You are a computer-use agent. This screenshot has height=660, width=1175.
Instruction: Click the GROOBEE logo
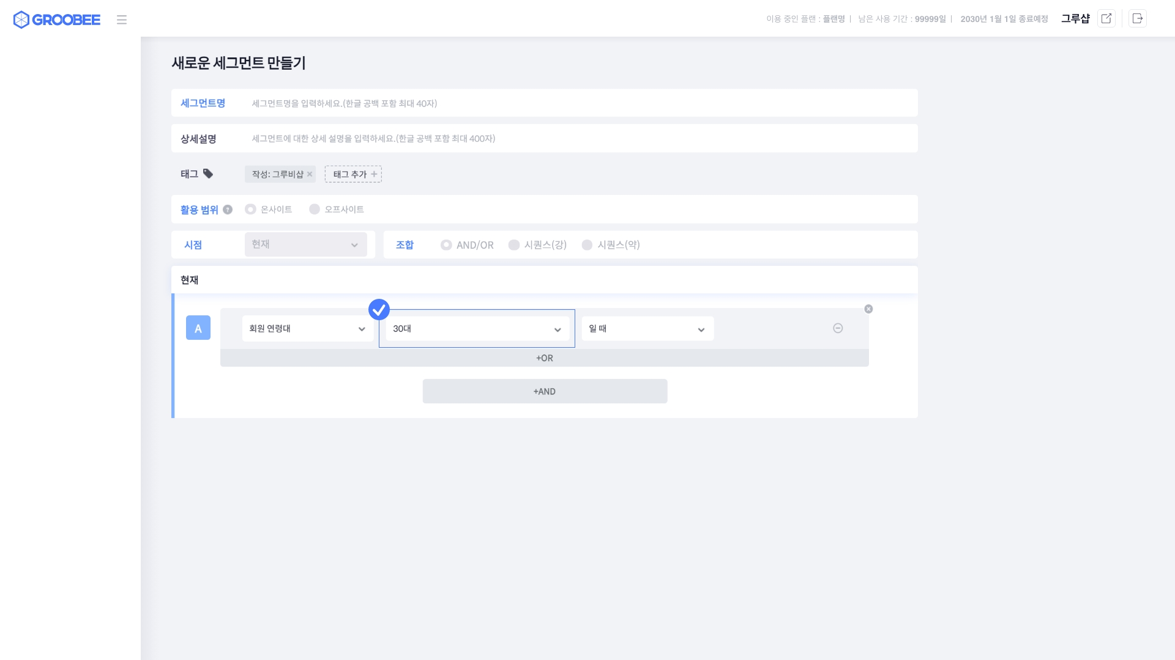coord(56,20)
